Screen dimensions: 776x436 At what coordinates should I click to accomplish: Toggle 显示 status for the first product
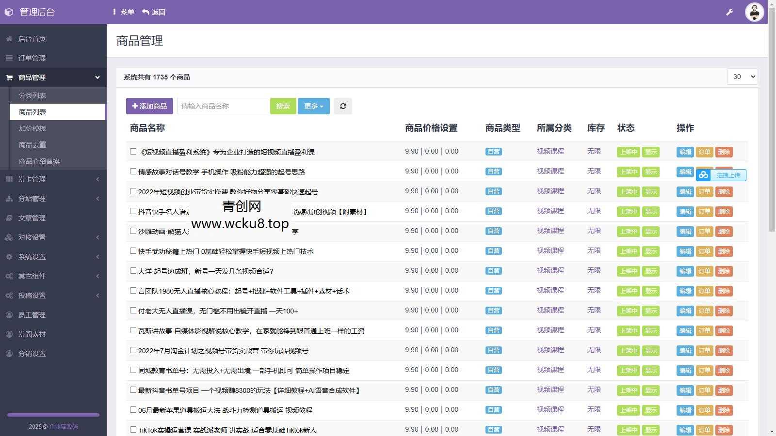tap(651, 152)
